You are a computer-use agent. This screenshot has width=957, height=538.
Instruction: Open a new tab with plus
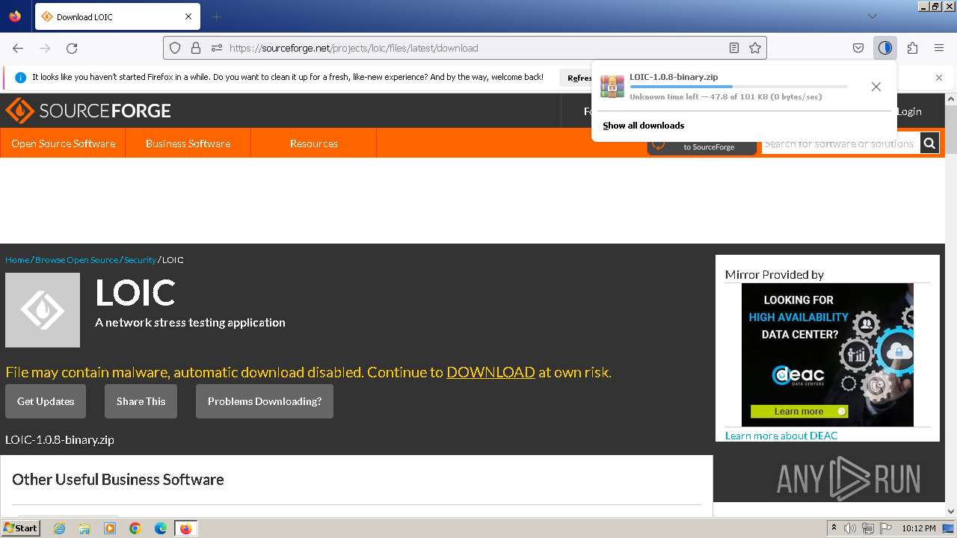click(x=216, y=16)
